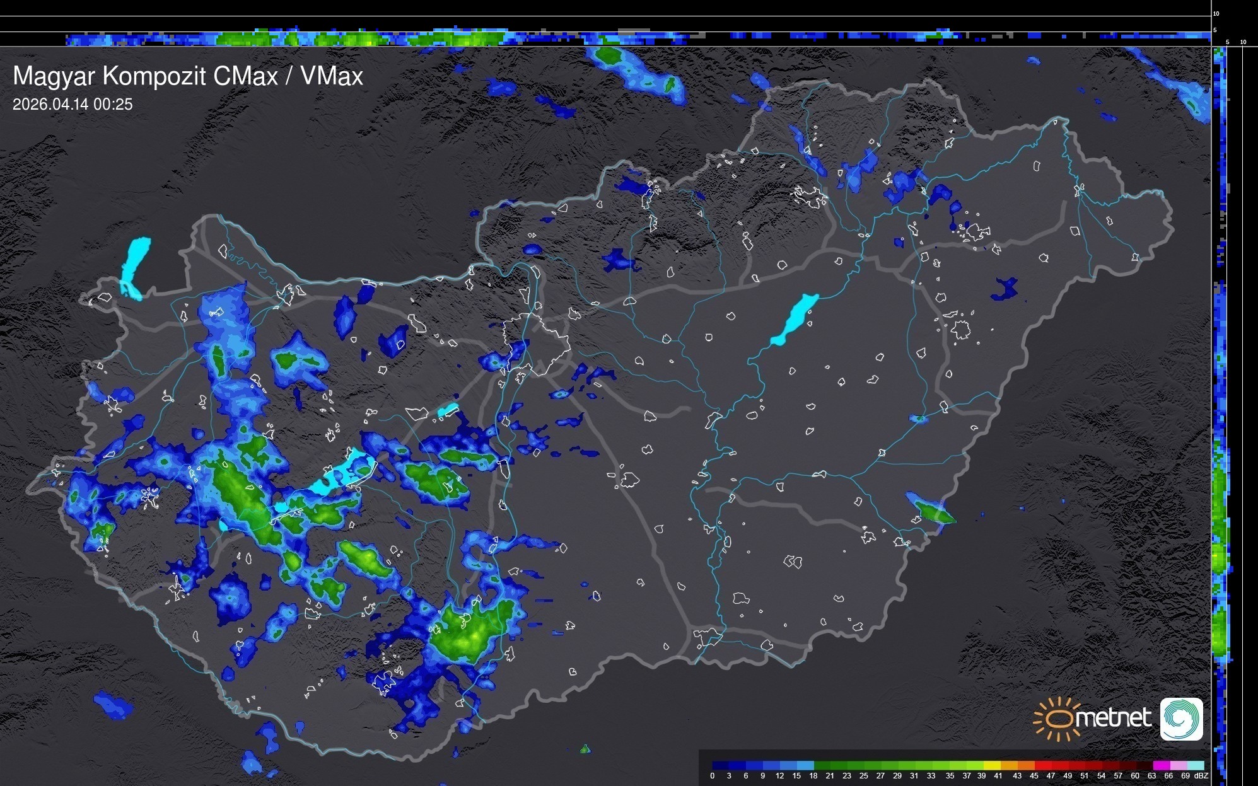
Task: Pick the yellow 39 dBZ legend swatch
Action: (x=991, y=765)
